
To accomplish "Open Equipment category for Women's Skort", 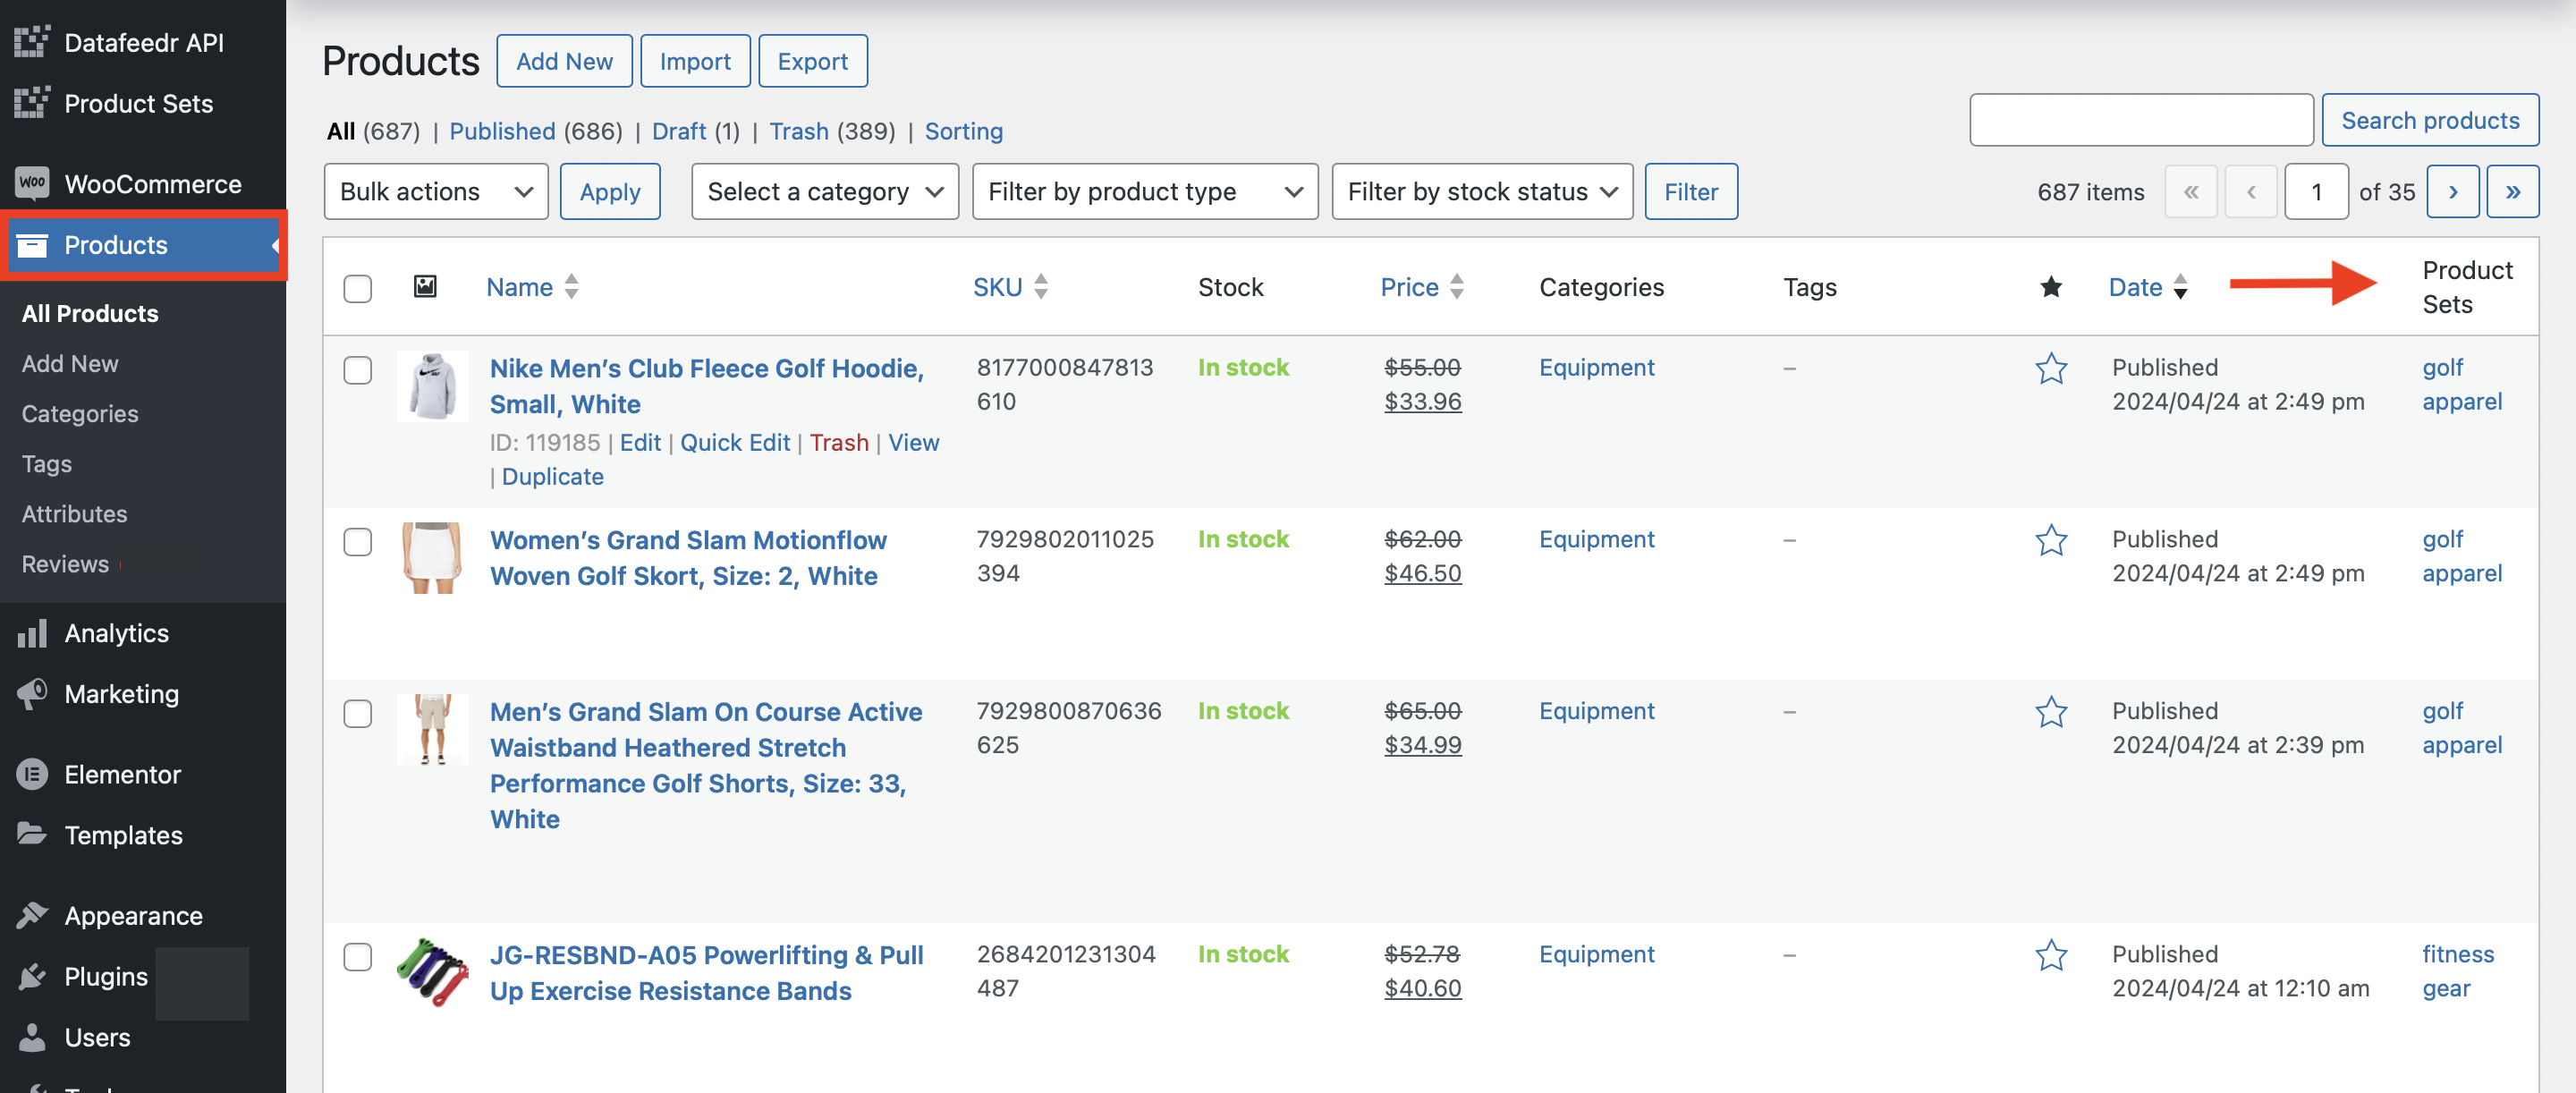I will click(x=1596, y=539).
